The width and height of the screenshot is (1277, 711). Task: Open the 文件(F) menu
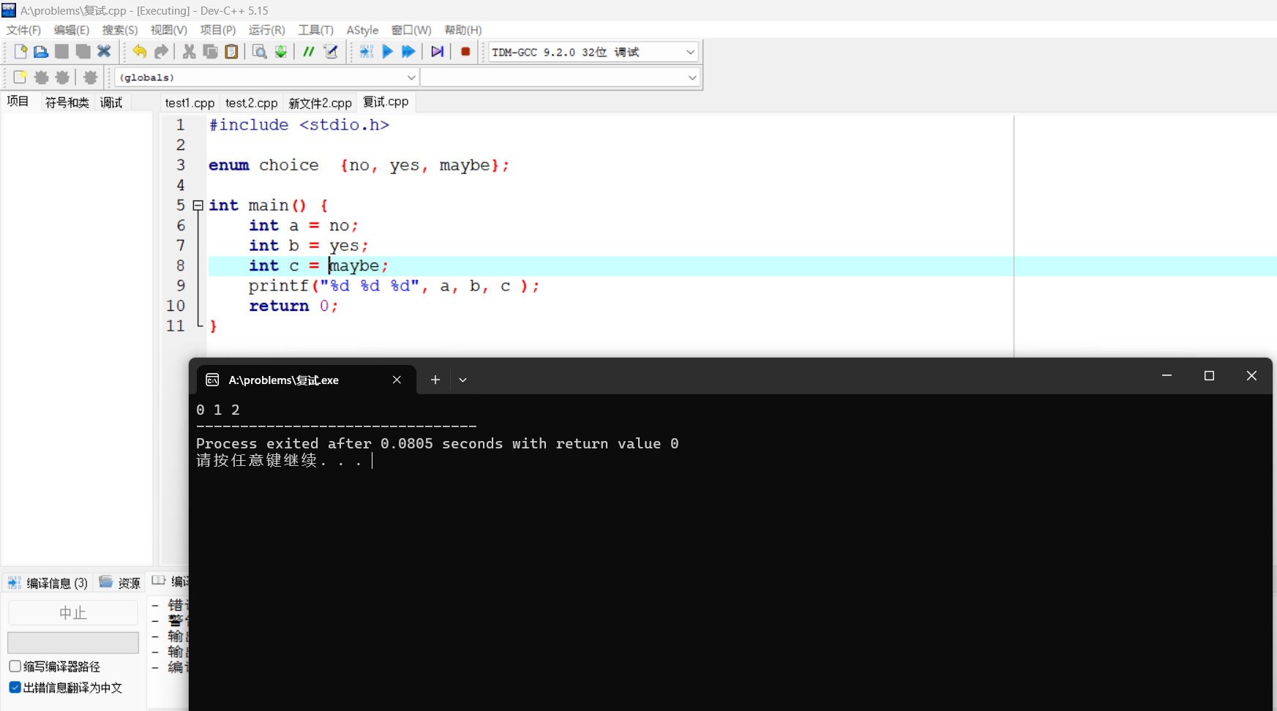(x=23, y=30)
